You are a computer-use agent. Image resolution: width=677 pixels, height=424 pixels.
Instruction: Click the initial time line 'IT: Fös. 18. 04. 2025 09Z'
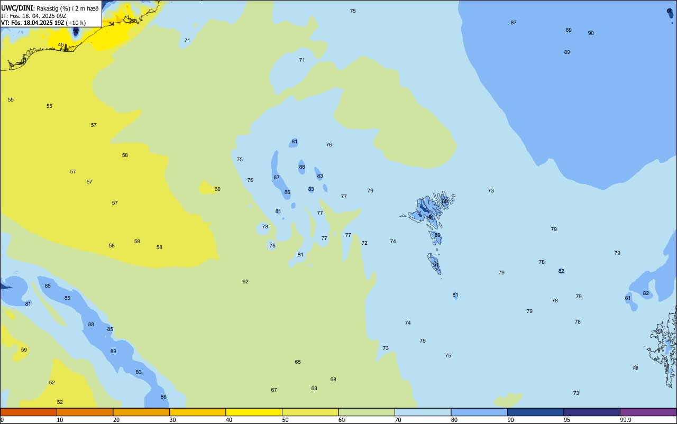34,15
